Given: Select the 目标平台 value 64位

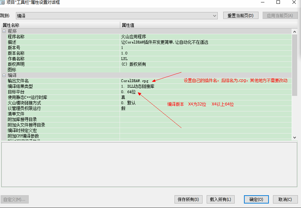Looking at the screenshot, I should [x=128, y=92].
